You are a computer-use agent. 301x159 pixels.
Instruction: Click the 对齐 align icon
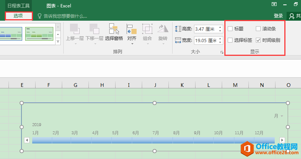pyautogui.click(x=132, y=29)
